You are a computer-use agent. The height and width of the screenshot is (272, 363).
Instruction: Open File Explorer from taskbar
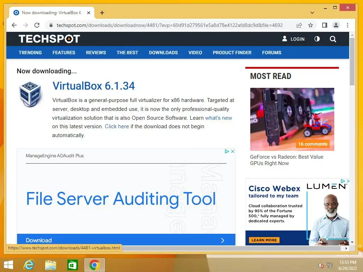[x=50, y=265]
